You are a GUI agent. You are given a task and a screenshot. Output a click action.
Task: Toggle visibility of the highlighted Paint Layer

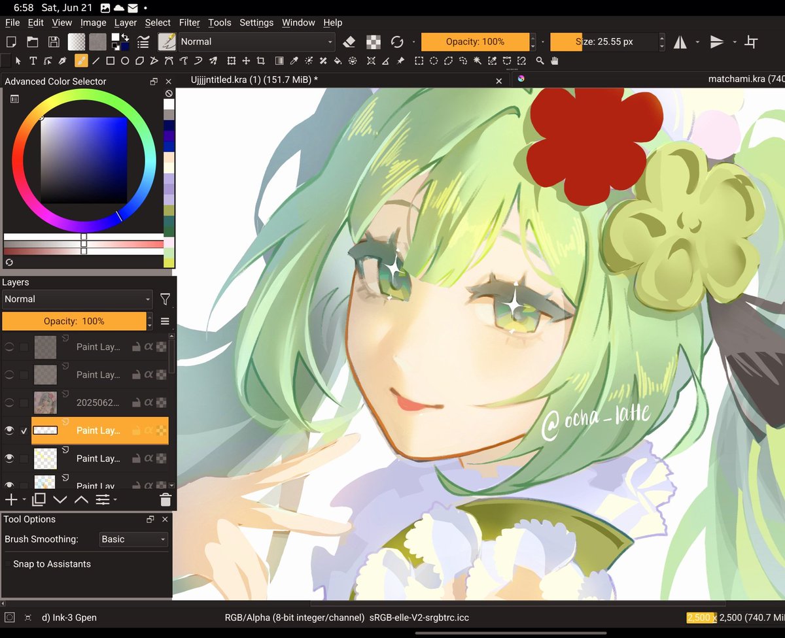point(9,431)
